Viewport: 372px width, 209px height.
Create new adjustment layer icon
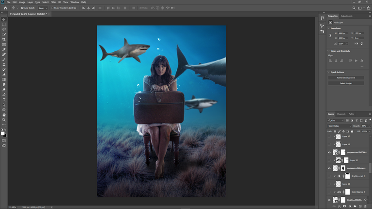pyautogui.click(x=350, y=207)
